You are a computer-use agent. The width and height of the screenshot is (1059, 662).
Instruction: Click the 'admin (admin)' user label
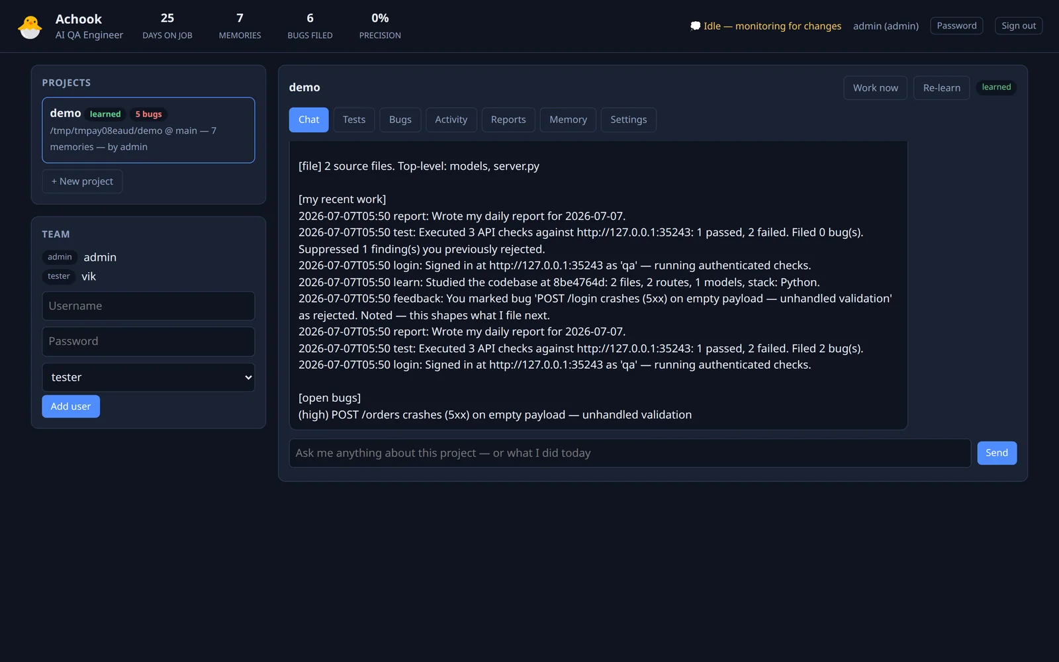click(886, 26)
